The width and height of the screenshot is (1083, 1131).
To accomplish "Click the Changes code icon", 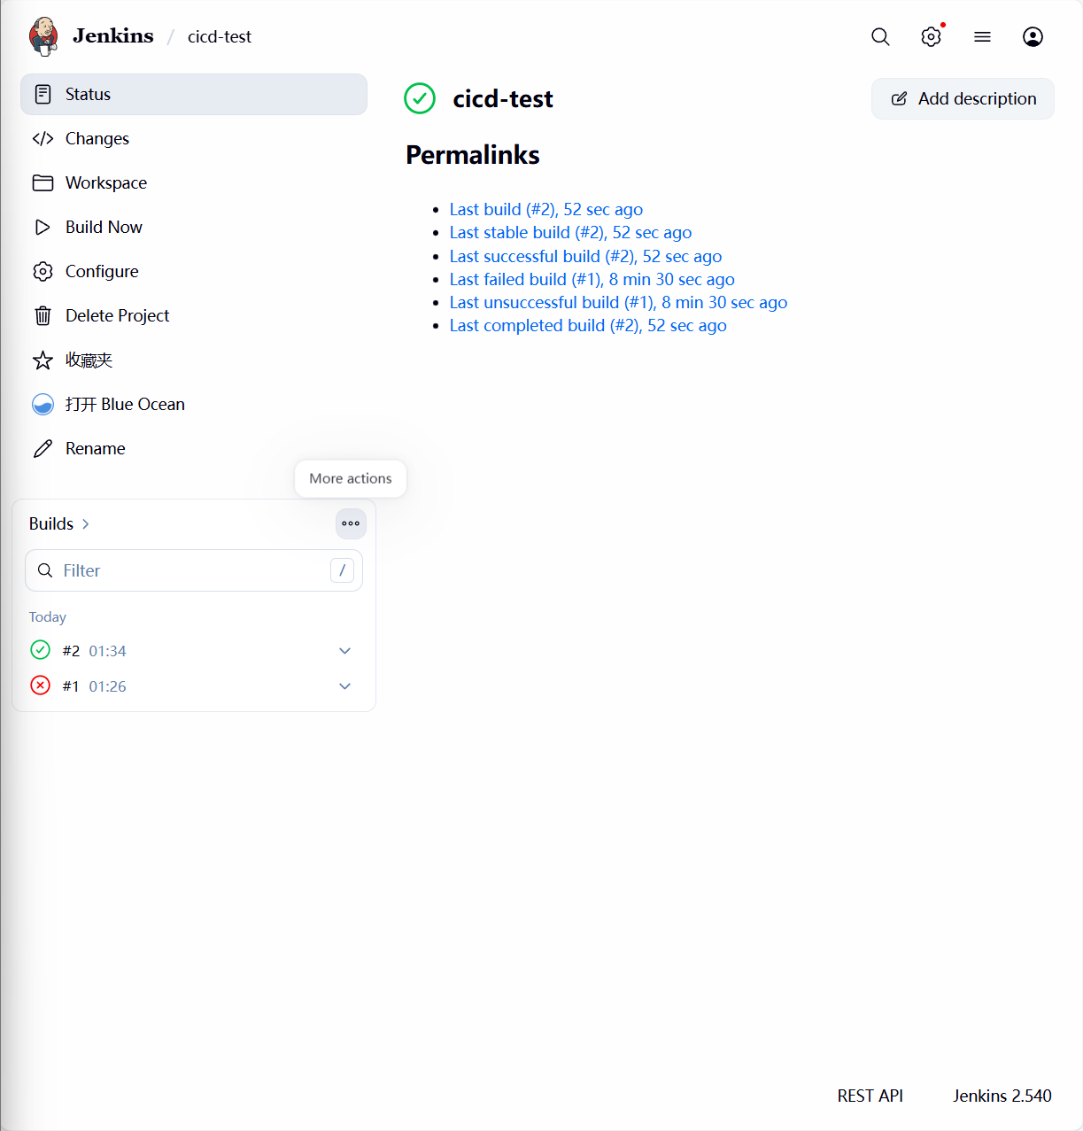I will pyautogui.click(x=43, y=138).
